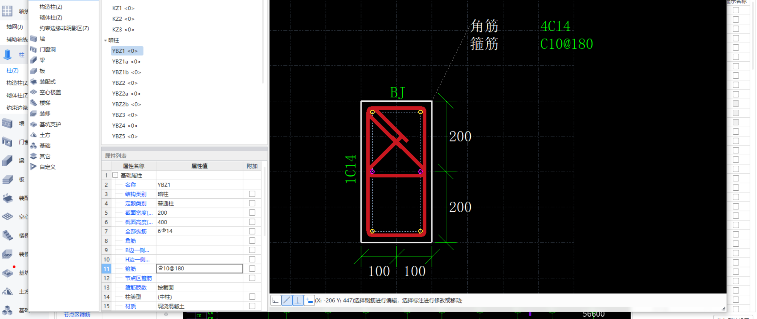Tick the 附加 checkbox for 柱类型 row
The image size is (757, 319).
(x=252, y=297)
